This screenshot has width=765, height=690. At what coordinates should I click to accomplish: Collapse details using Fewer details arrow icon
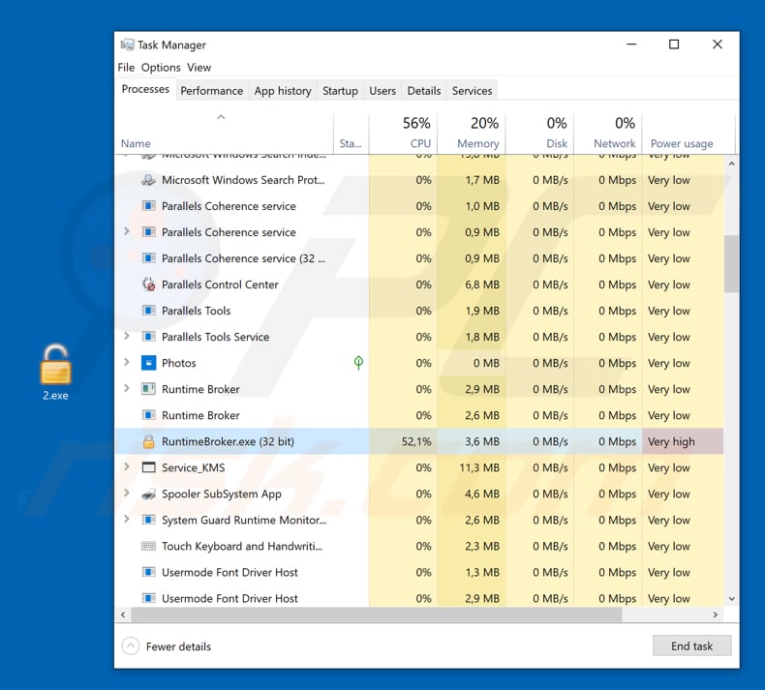(x=131, y=646)
